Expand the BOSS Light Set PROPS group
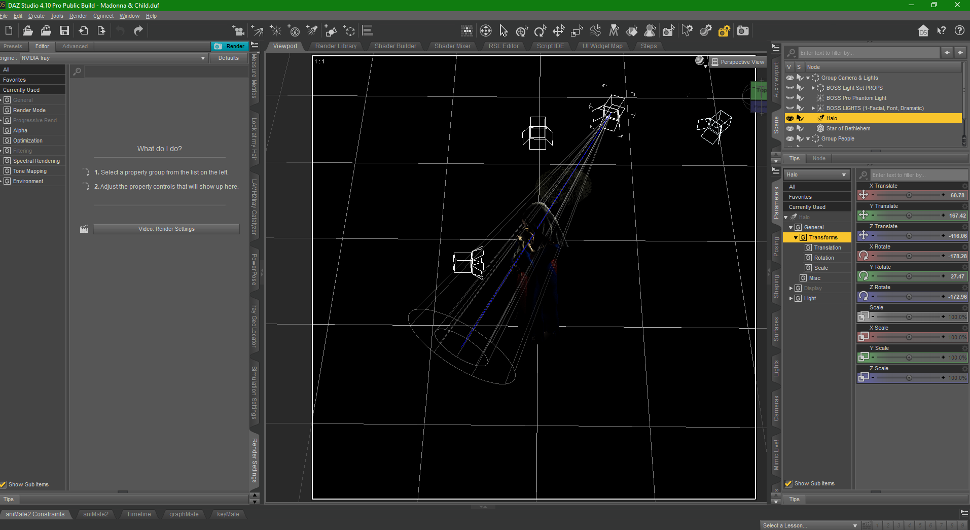This screenshot has width=970, height=530. coord(813,88)
